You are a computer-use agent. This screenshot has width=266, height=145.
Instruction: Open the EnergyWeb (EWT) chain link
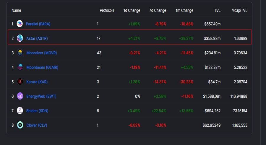tap(41, 96)
